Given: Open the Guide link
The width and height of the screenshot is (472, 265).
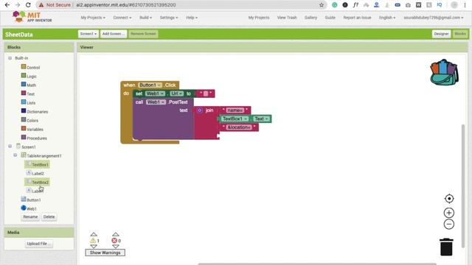Looking at the screenshot, I should (330, 18).
